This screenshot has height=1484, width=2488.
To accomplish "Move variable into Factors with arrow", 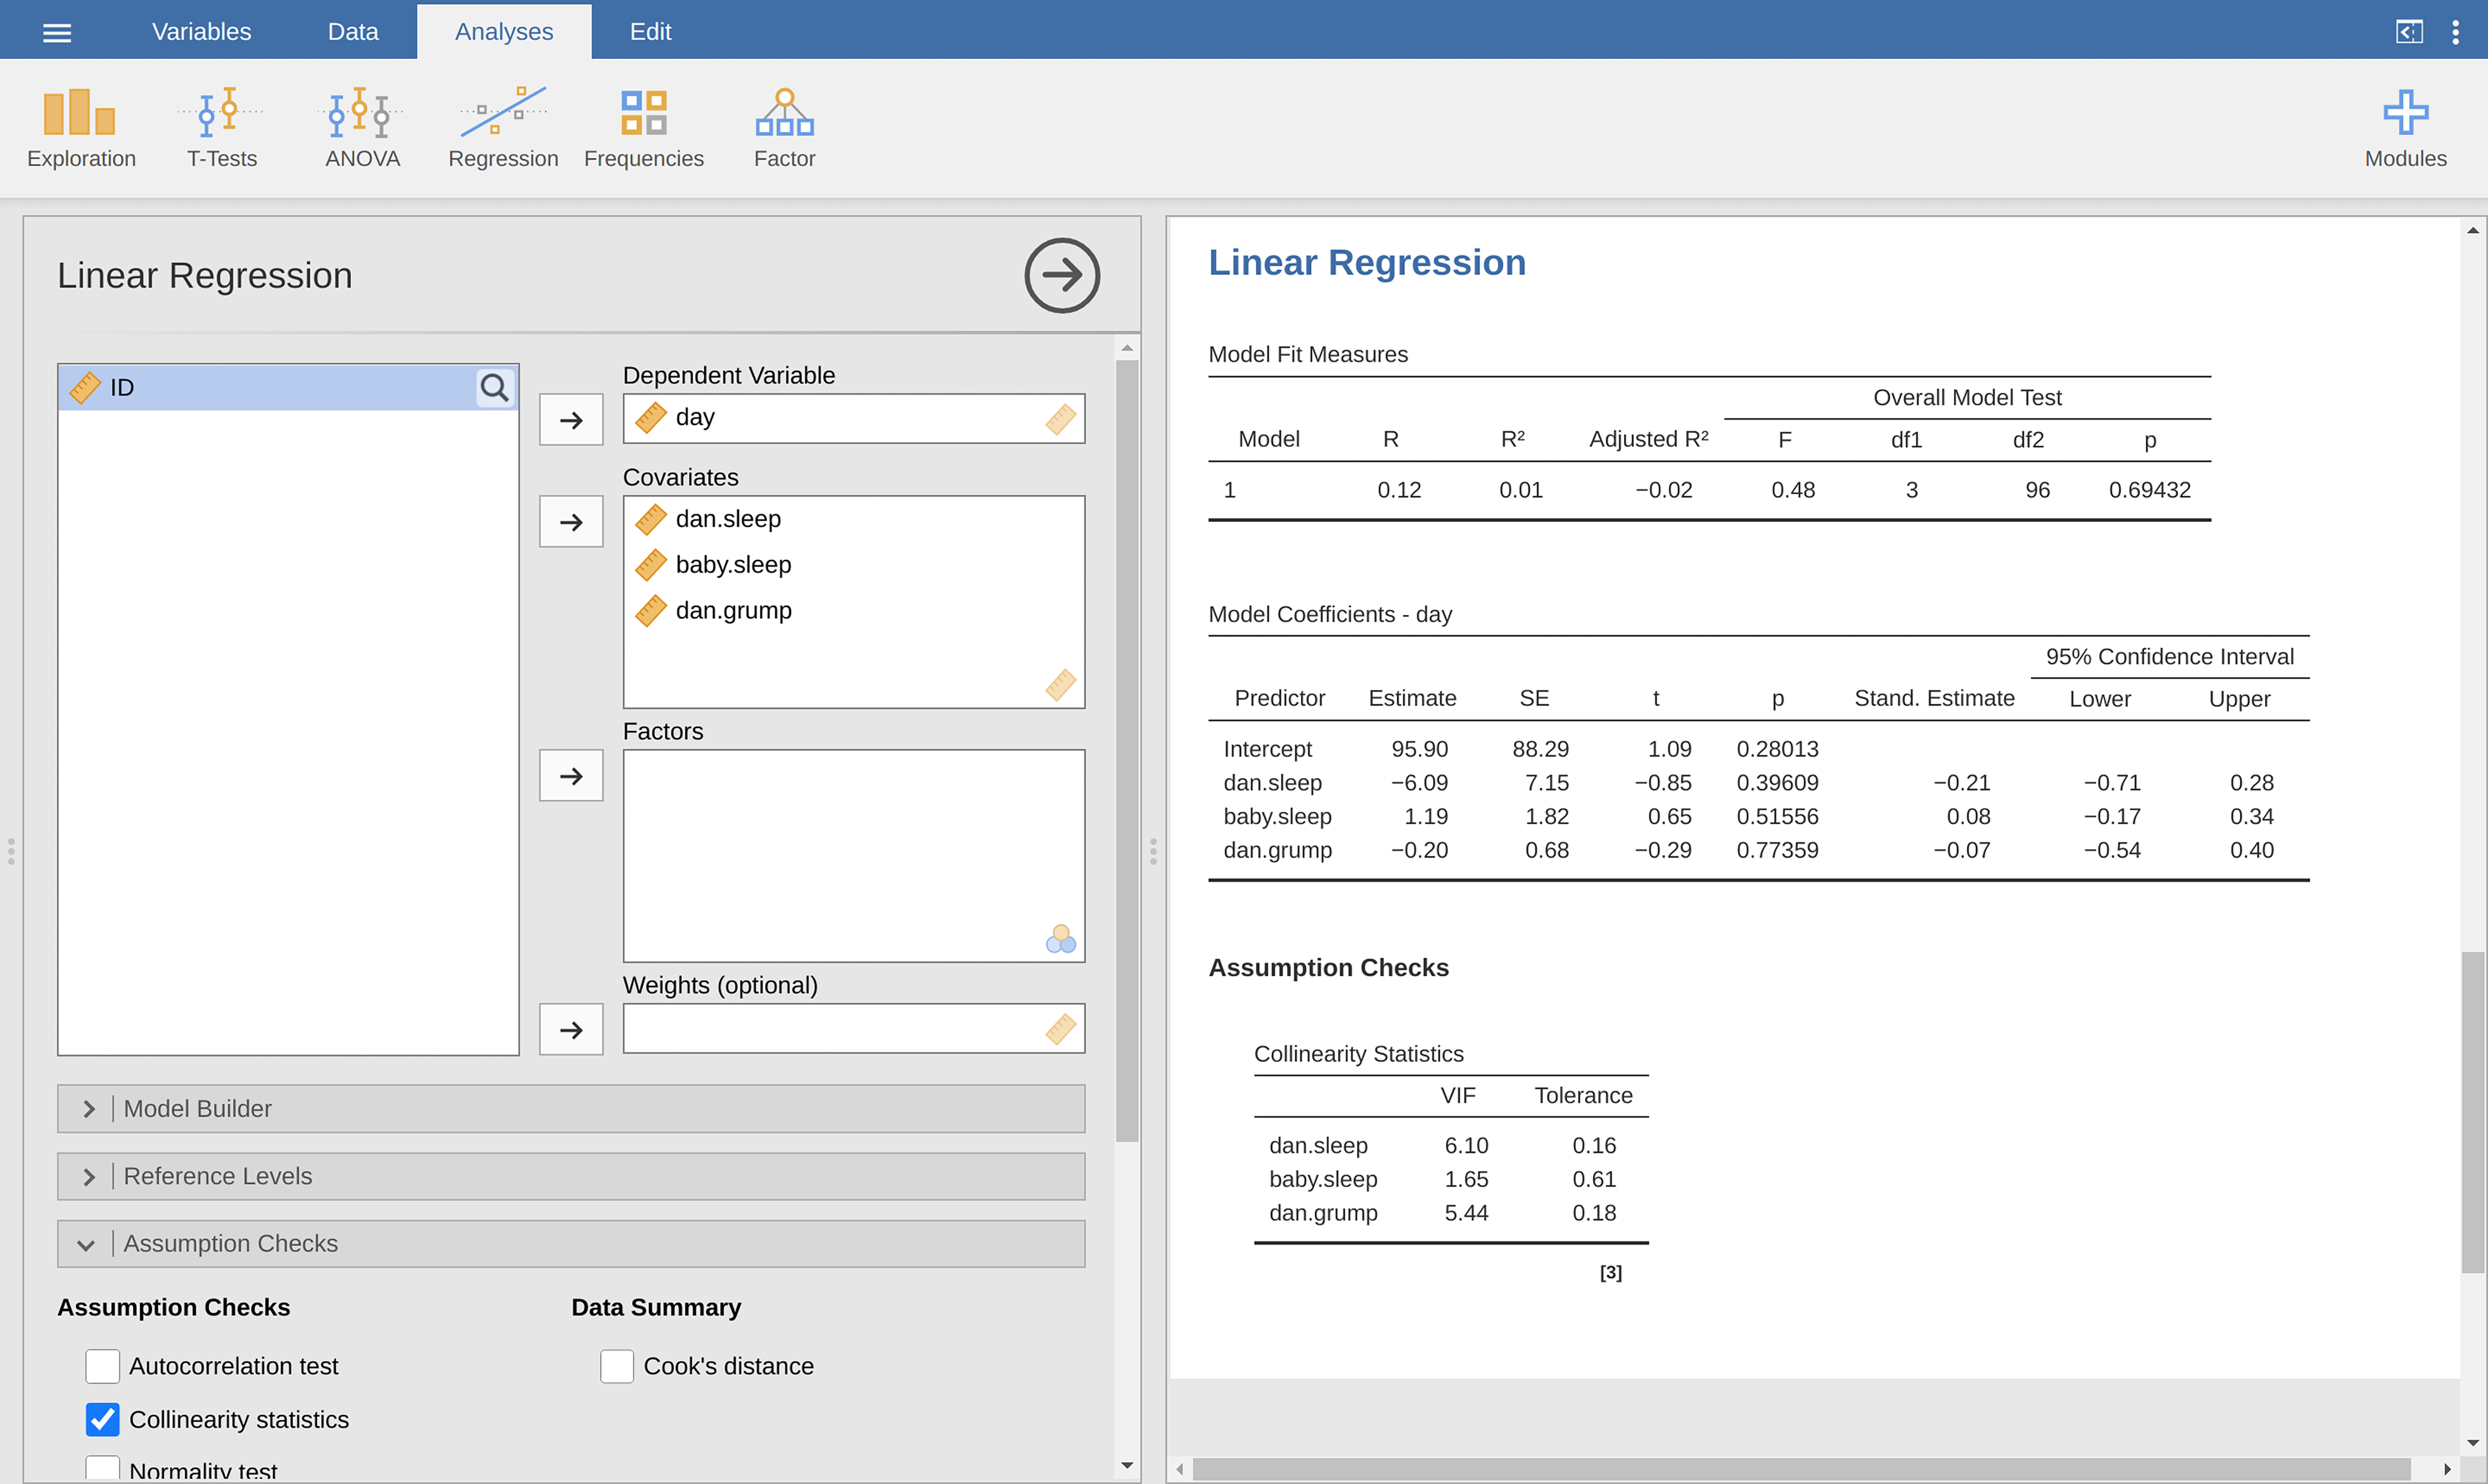I will [x=571, y=775].
